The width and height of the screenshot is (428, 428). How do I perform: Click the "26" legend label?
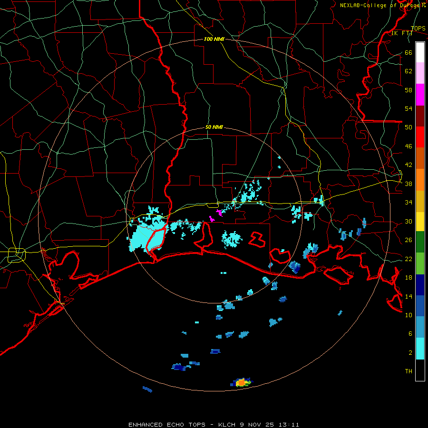409,240
